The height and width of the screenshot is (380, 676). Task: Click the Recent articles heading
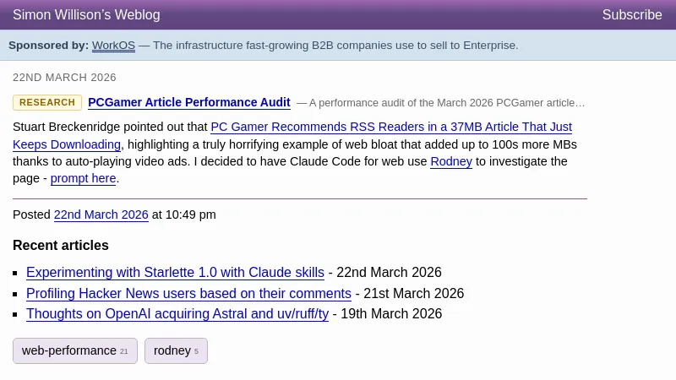point(61,246)
